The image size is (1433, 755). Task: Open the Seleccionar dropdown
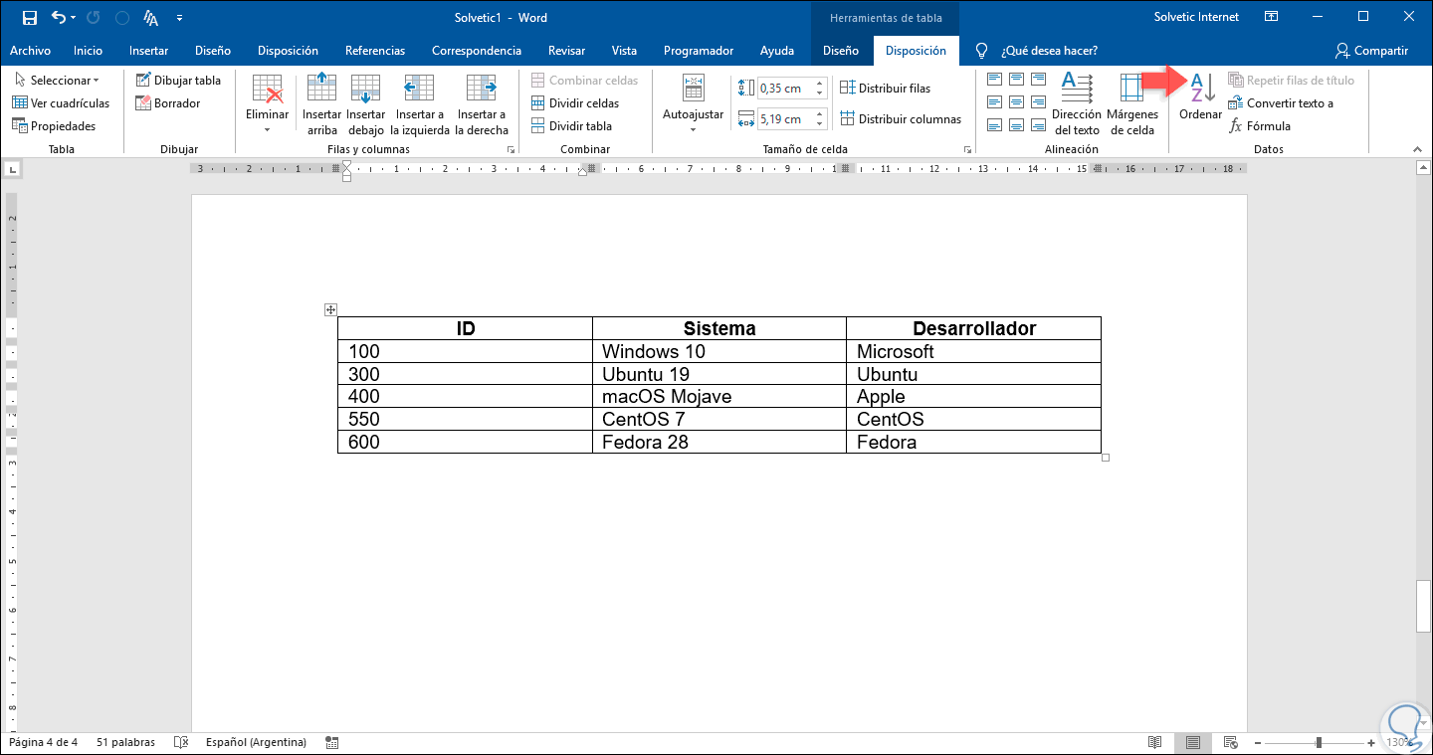57,81
